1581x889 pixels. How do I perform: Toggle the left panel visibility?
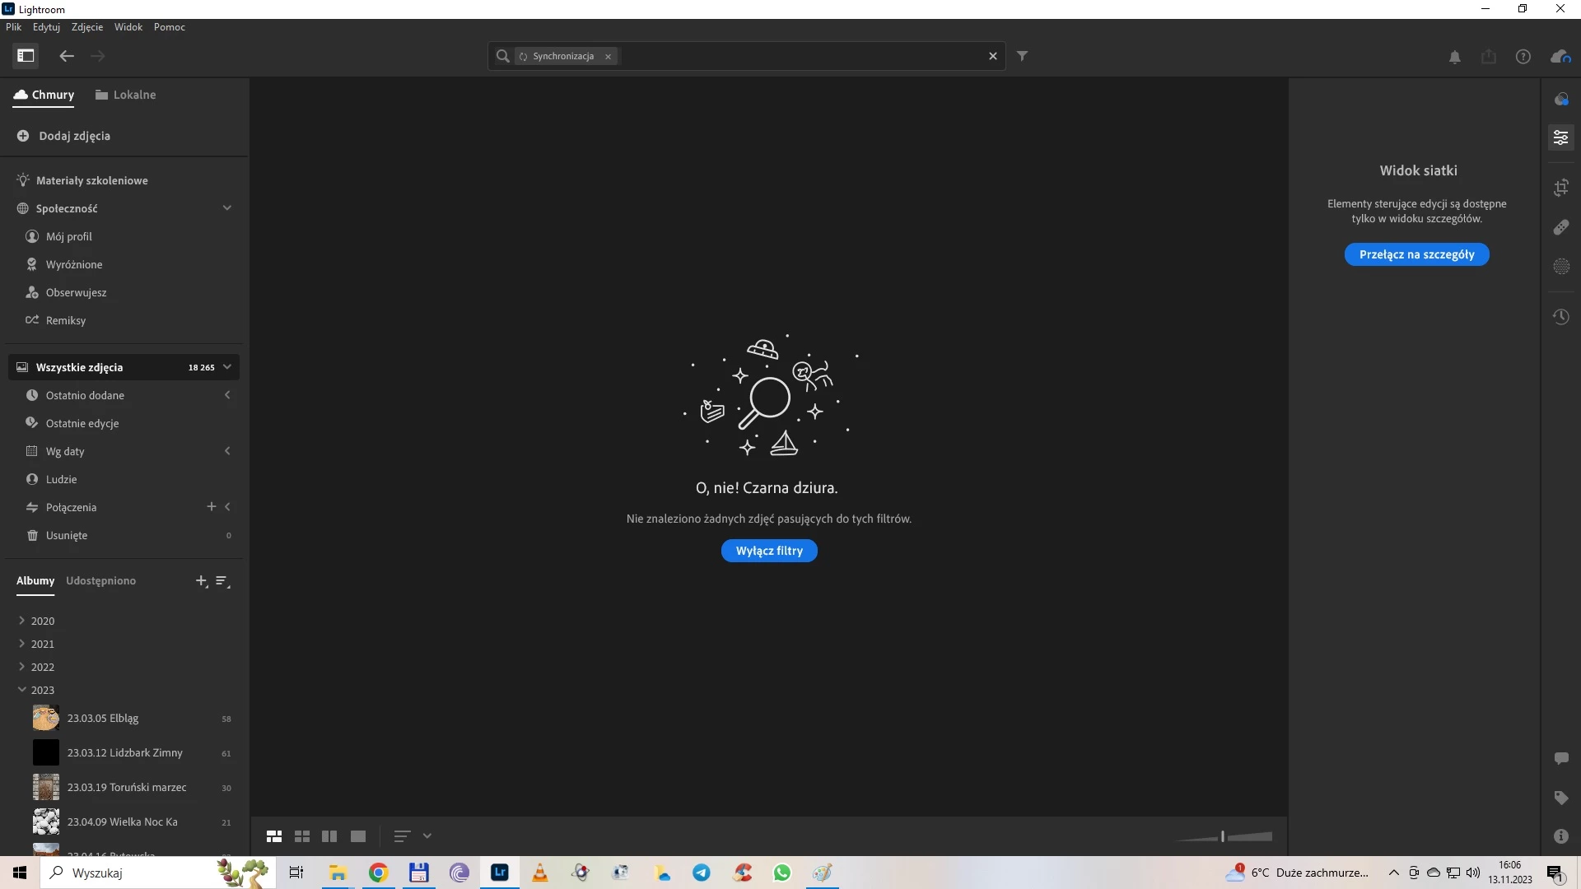click(26, 56)
